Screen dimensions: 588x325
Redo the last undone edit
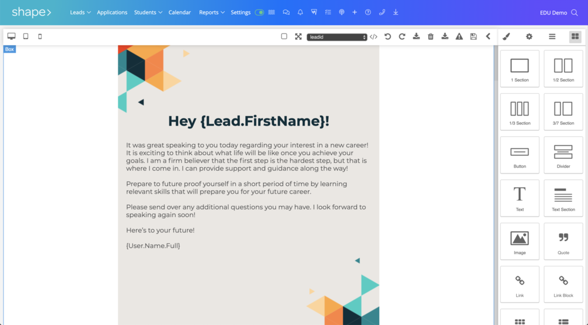pos(402,36)
